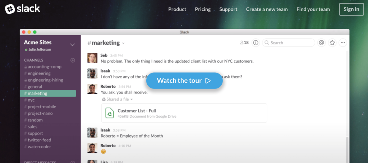Screen dimensions: 368x163
Task: Go to the Product page
Action: coord(177,9)
